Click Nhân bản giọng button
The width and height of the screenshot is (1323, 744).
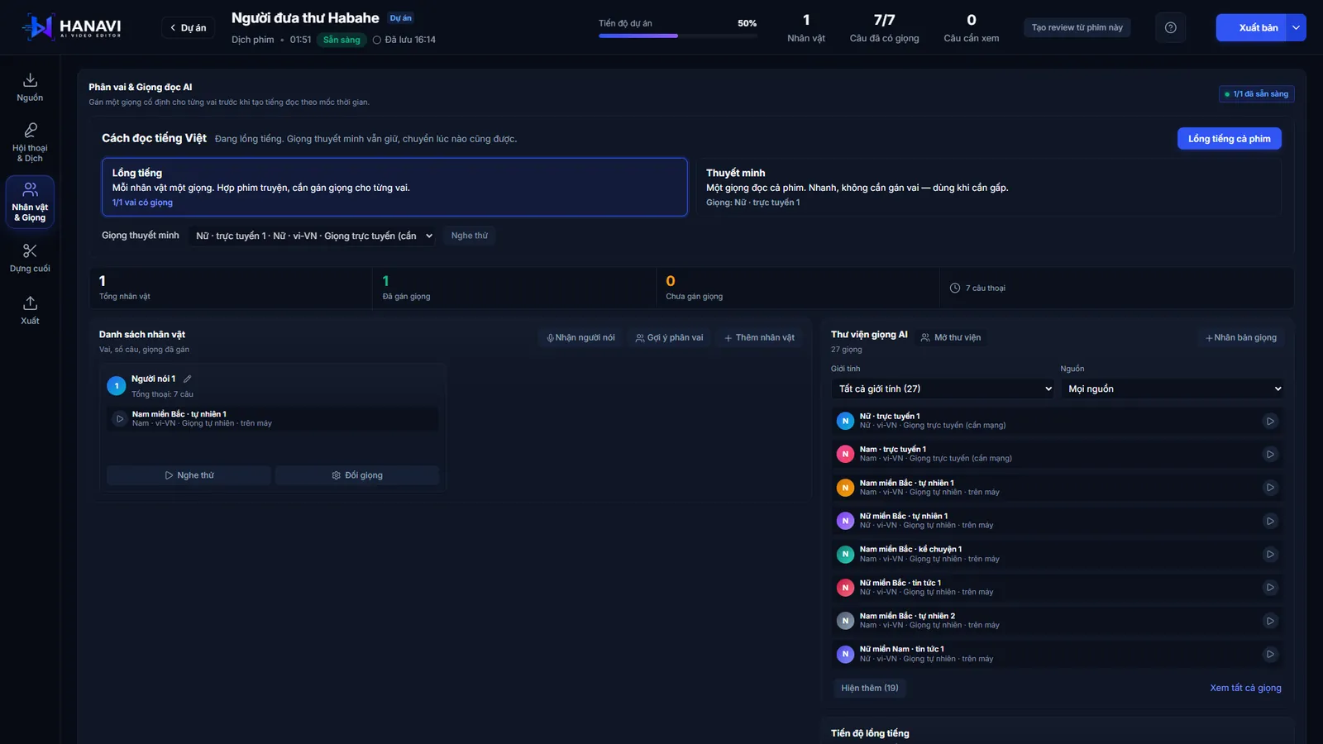click(1240, 337)
